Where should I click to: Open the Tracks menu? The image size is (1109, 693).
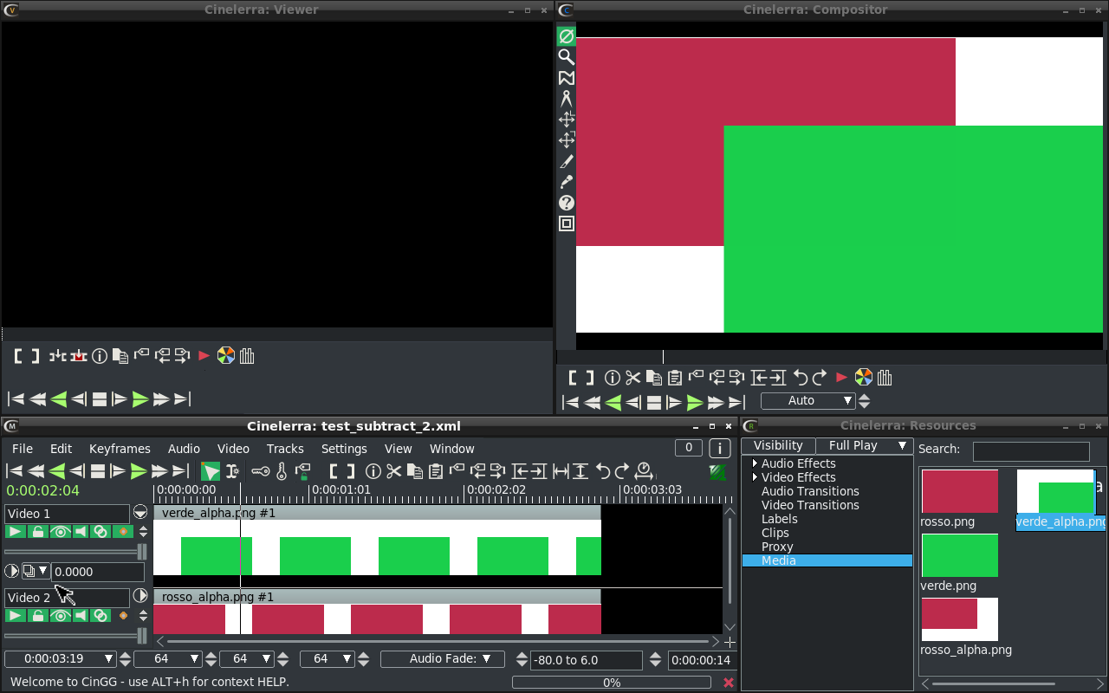click(x=285, y=449)
